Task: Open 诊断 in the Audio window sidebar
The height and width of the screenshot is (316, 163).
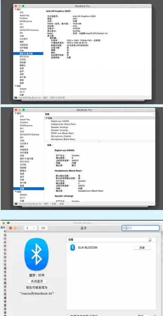Action: click(22, 180)
